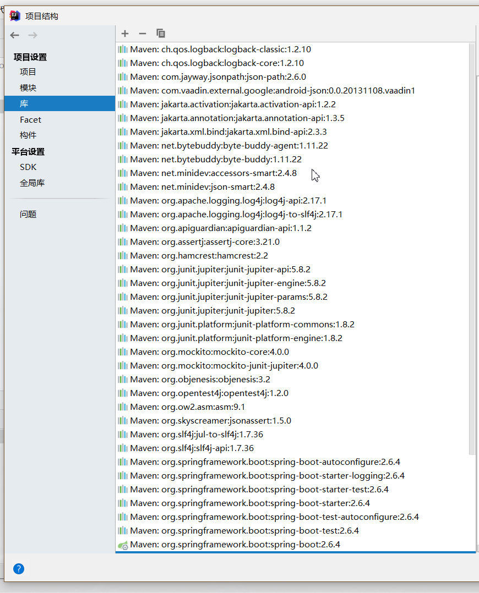Click IntelliJ logo in title bar
The height and width of the screenshot is (593, 479).
pyautogui.click(x=15, y=15)
